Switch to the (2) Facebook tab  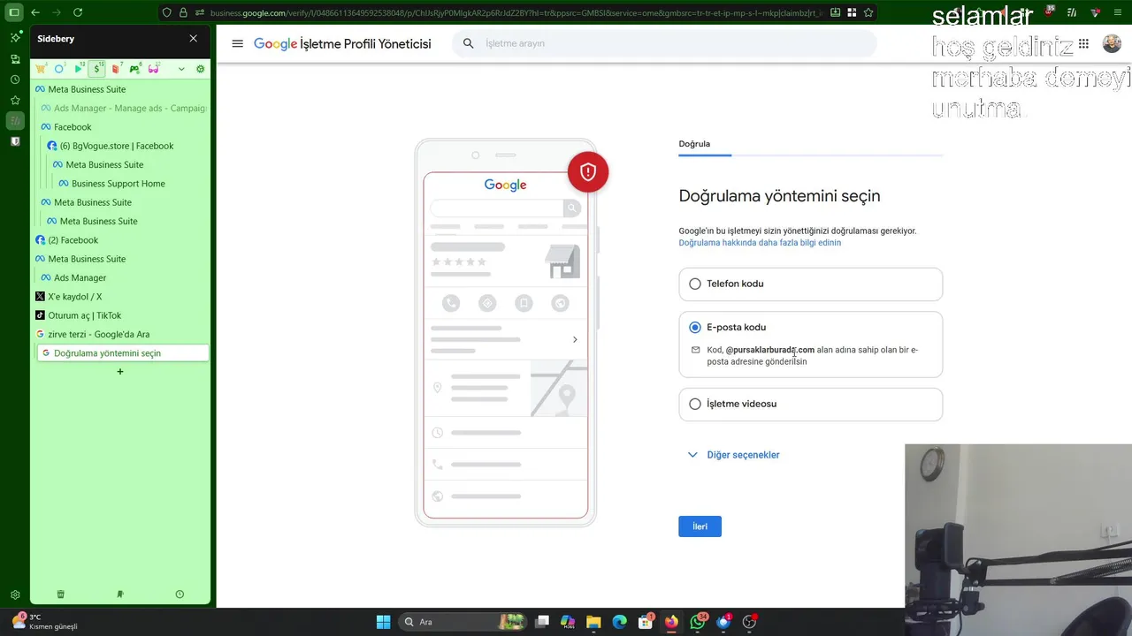121,240
